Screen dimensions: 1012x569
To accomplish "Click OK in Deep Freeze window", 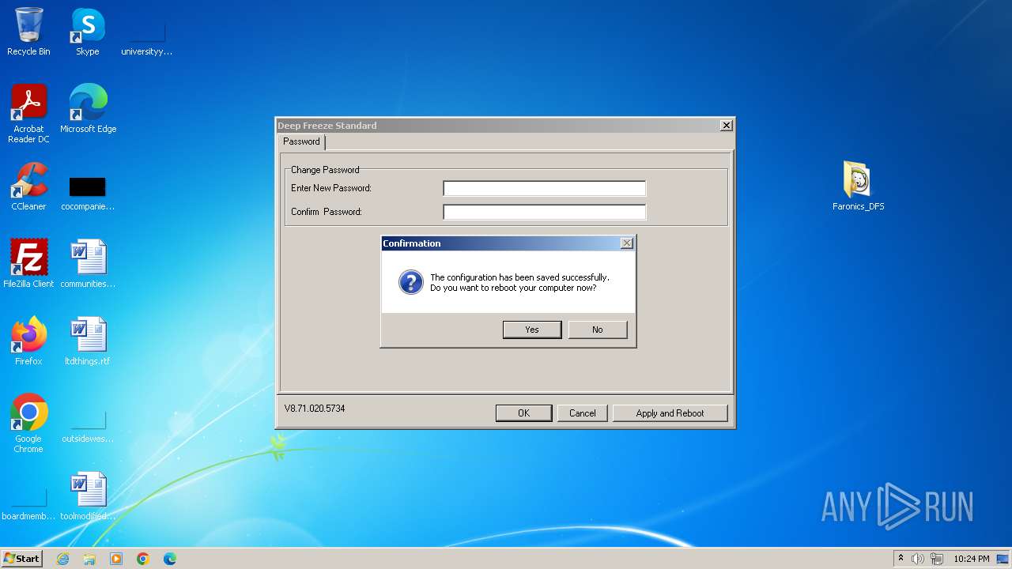I will click(523, 413).
